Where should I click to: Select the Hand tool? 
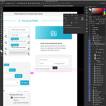[1, 43]
